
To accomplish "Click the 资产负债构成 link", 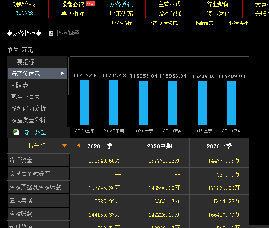I will click(163, 23).
